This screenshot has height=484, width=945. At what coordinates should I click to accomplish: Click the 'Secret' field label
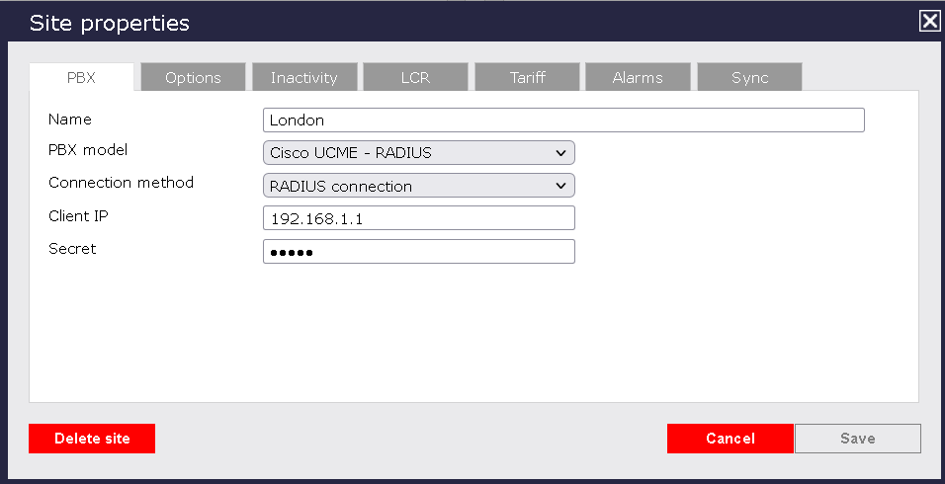tap(72, 249)
